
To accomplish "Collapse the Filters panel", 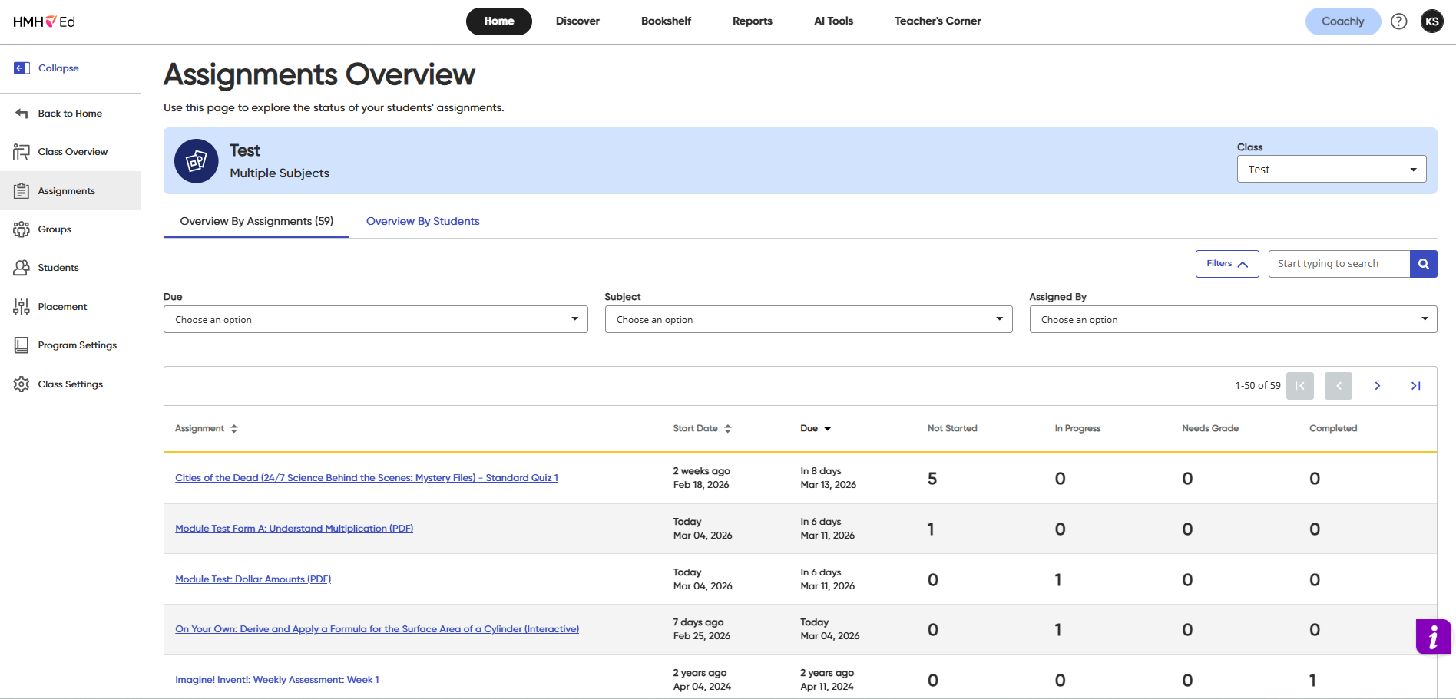I will [x=1227, y=264].
